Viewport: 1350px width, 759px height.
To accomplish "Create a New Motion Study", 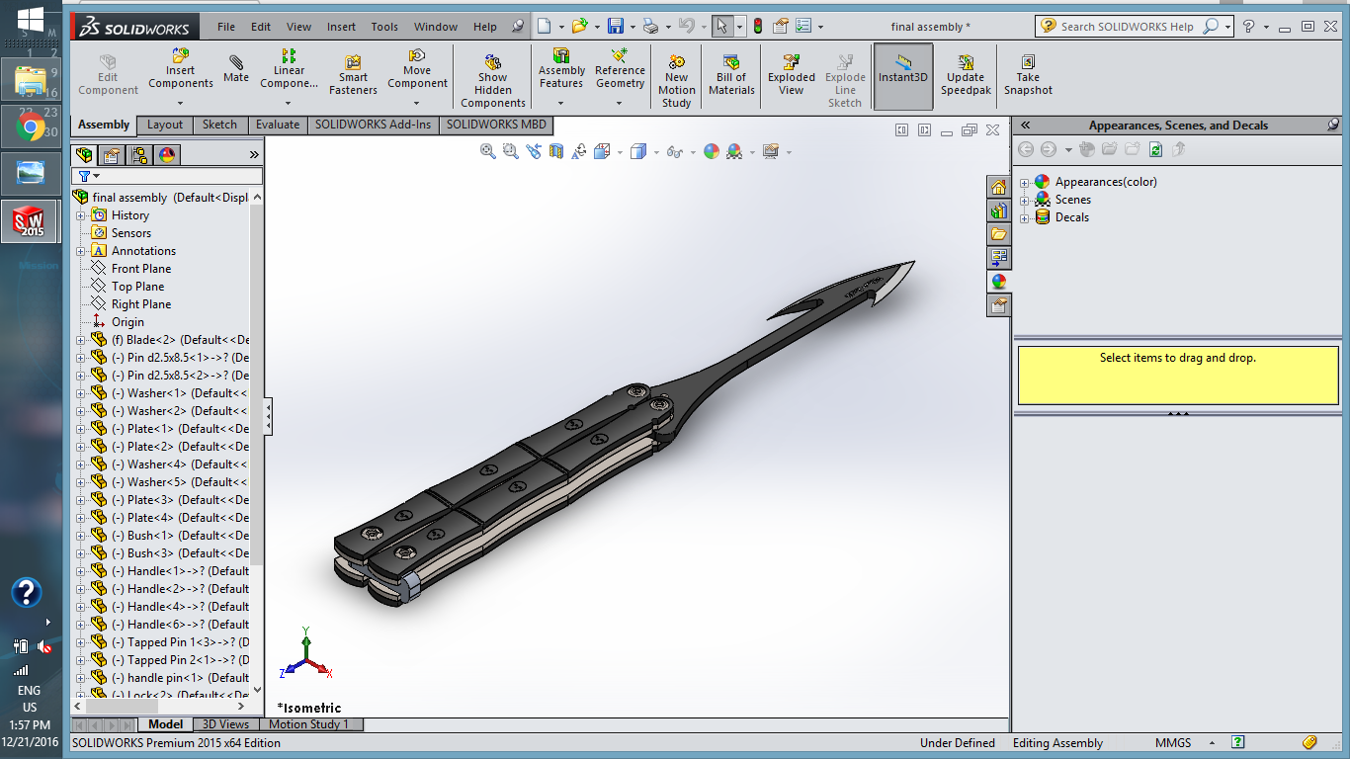I will point(676,74).
